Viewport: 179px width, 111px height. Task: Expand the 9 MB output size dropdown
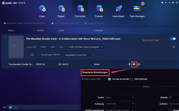pos(85,47)
